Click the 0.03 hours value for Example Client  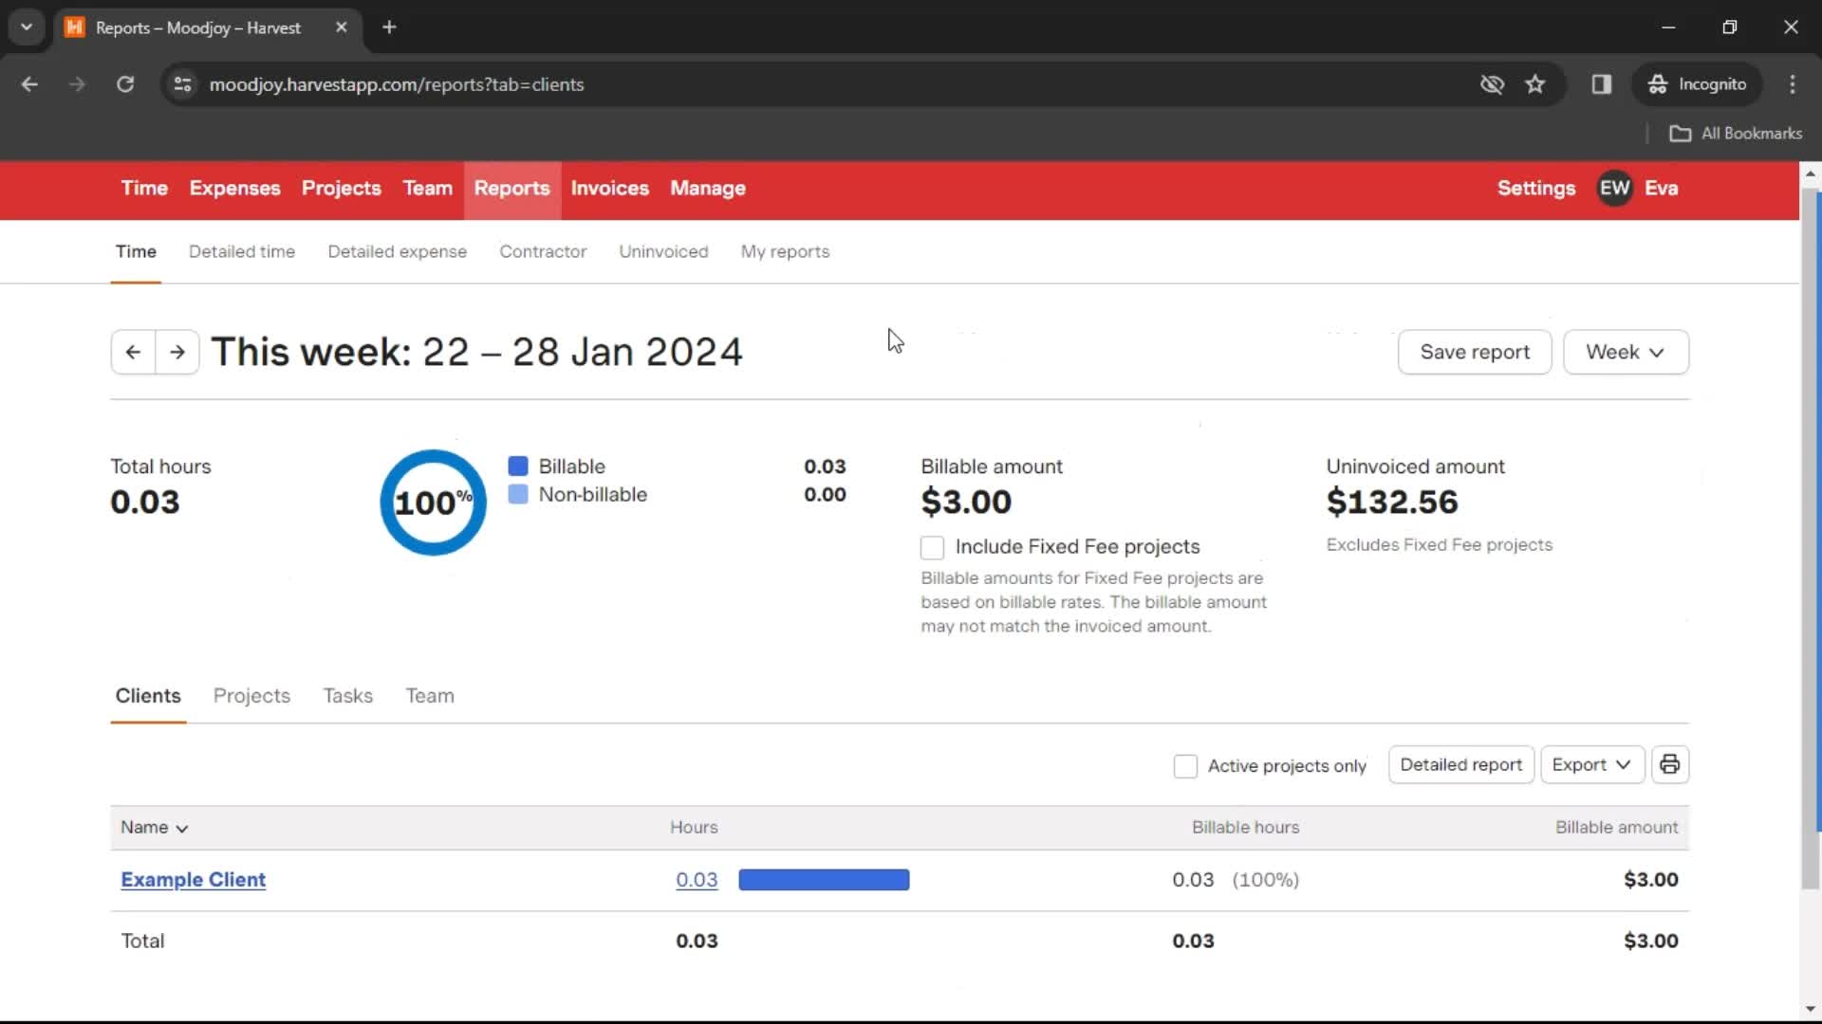tap(697, 879)
